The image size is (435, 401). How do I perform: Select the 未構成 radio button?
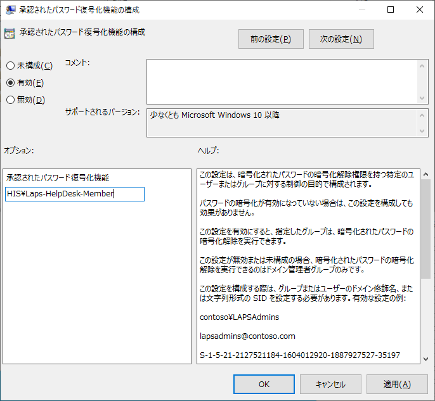coord(10,66)
